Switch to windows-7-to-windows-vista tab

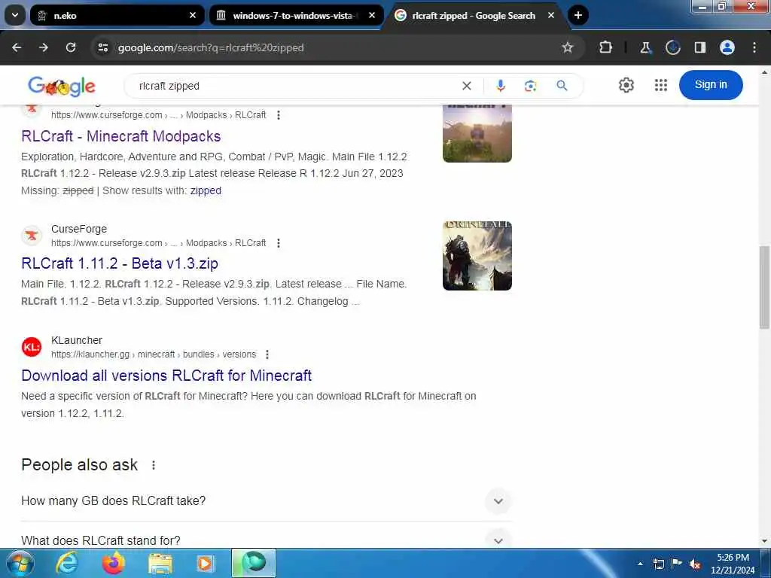296,15
